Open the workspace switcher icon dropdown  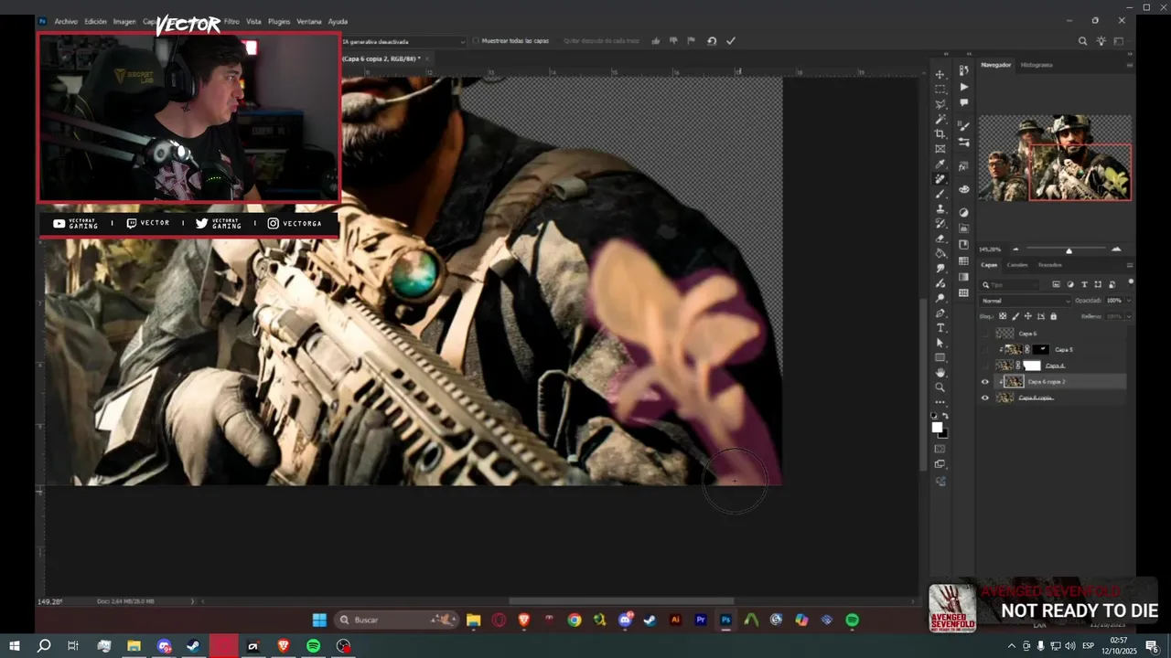pyautogui.click(x=1118, y=41)
